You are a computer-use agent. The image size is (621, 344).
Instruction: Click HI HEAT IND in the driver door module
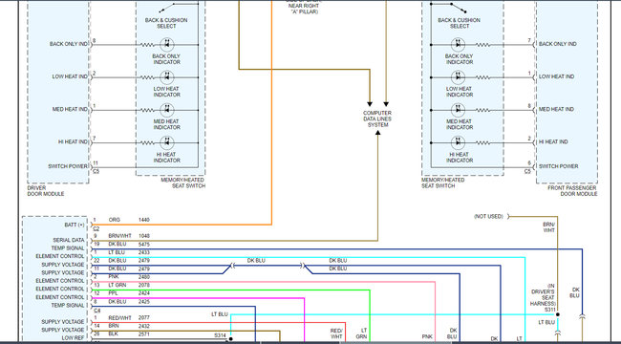[x=73, y=141]
